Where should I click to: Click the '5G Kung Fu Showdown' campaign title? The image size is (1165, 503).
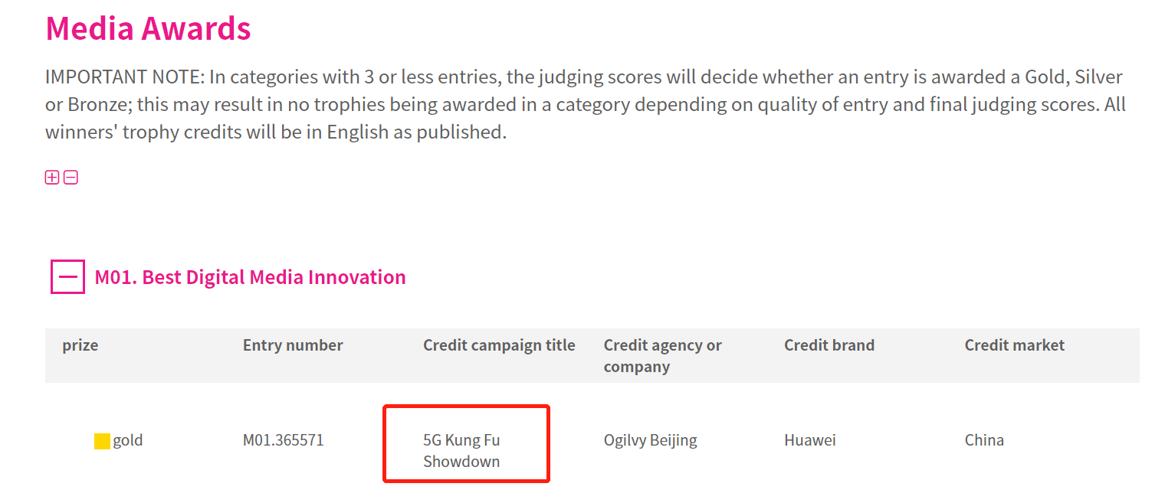coord(461,451)
